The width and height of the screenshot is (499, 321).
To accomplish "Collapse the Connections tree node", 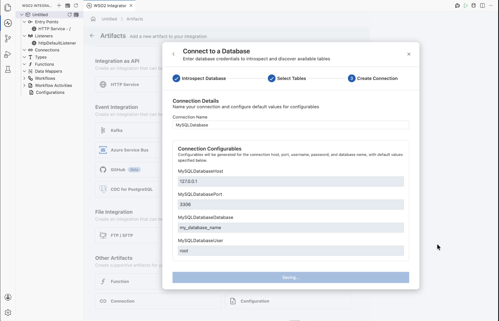I will (x=24, y=50).
